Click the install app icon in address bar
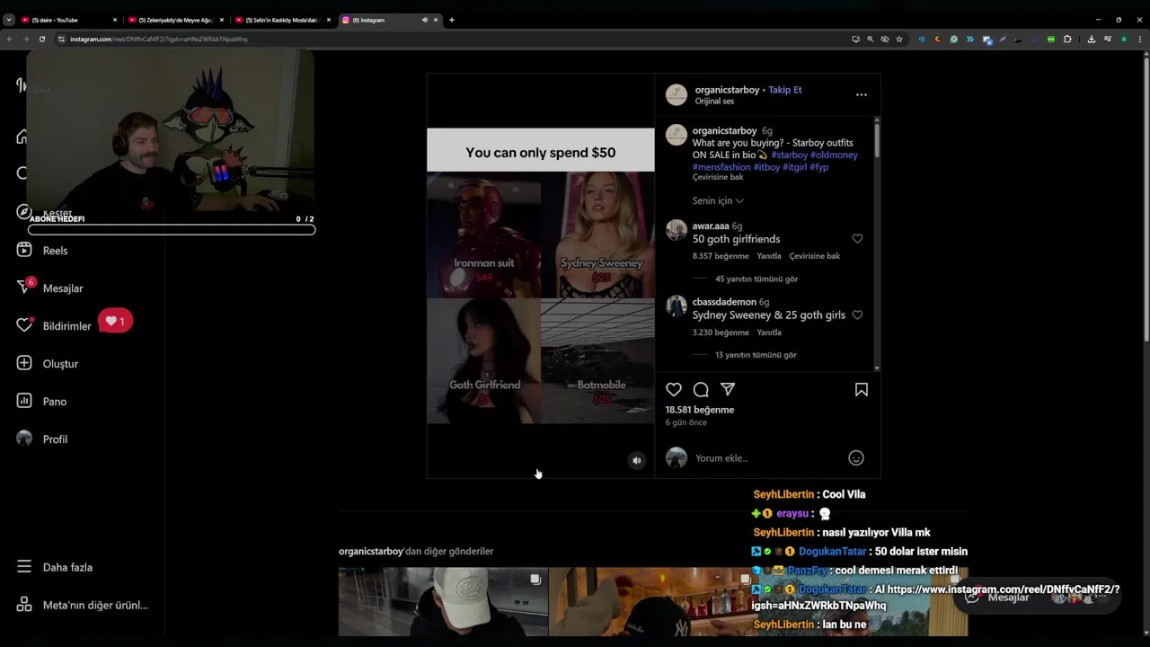 coord(855,39)
